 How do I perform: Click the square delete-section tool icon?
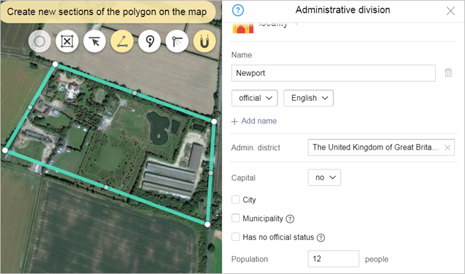click(x=68, y=42)
